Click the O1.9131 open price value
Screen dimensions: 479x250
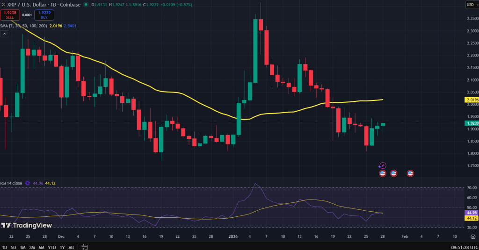pos(99,5)
